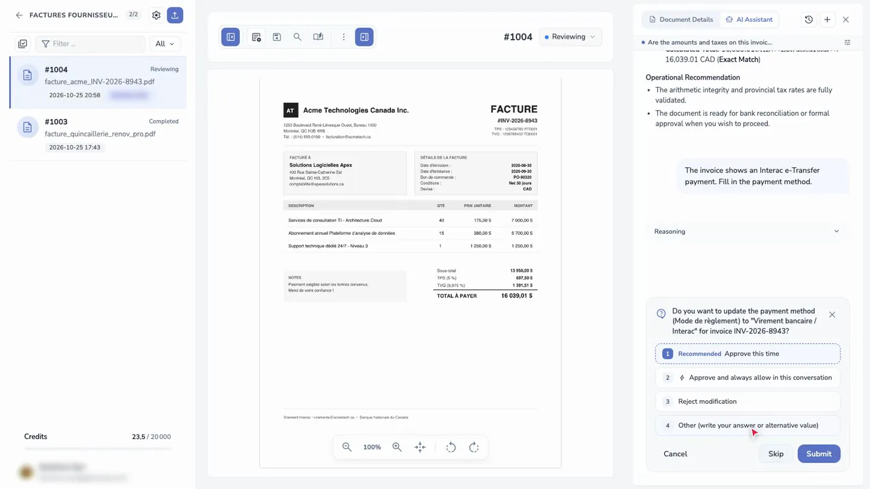Screen dimensions: 870x489
Task: Open the document fields settings icon in toolbar
Action: pos(256,37)
